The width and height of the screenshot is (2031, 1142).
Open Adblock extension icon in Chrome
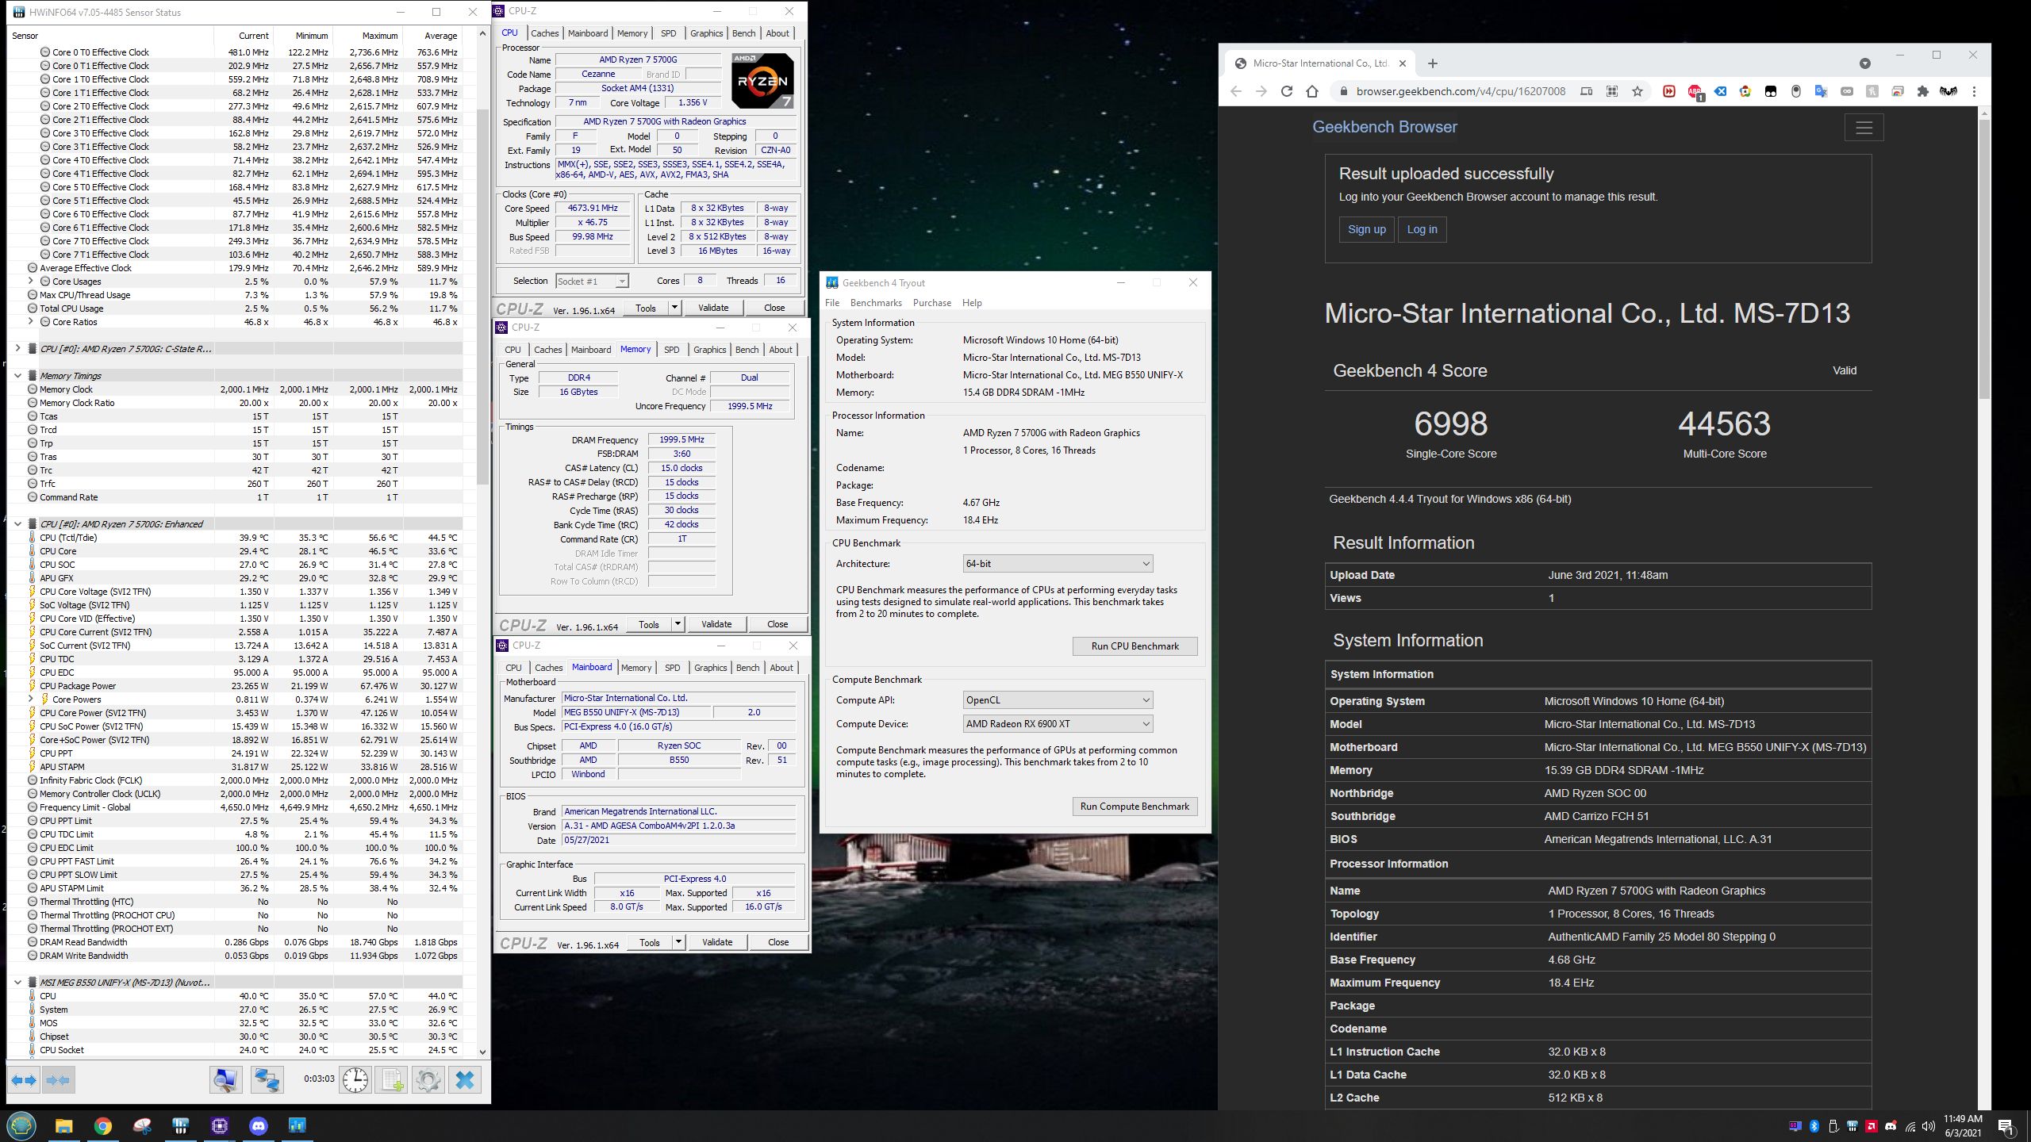coord(1695,92)
